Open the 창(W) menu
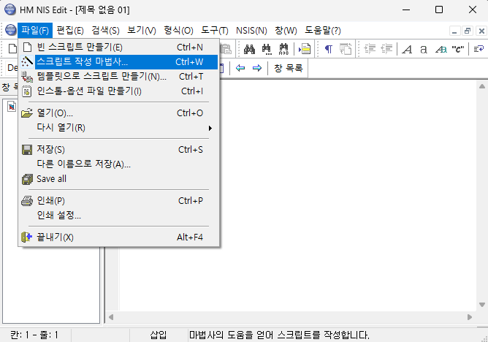This screenshot has height=342, width=488. [x=286, y=31]
